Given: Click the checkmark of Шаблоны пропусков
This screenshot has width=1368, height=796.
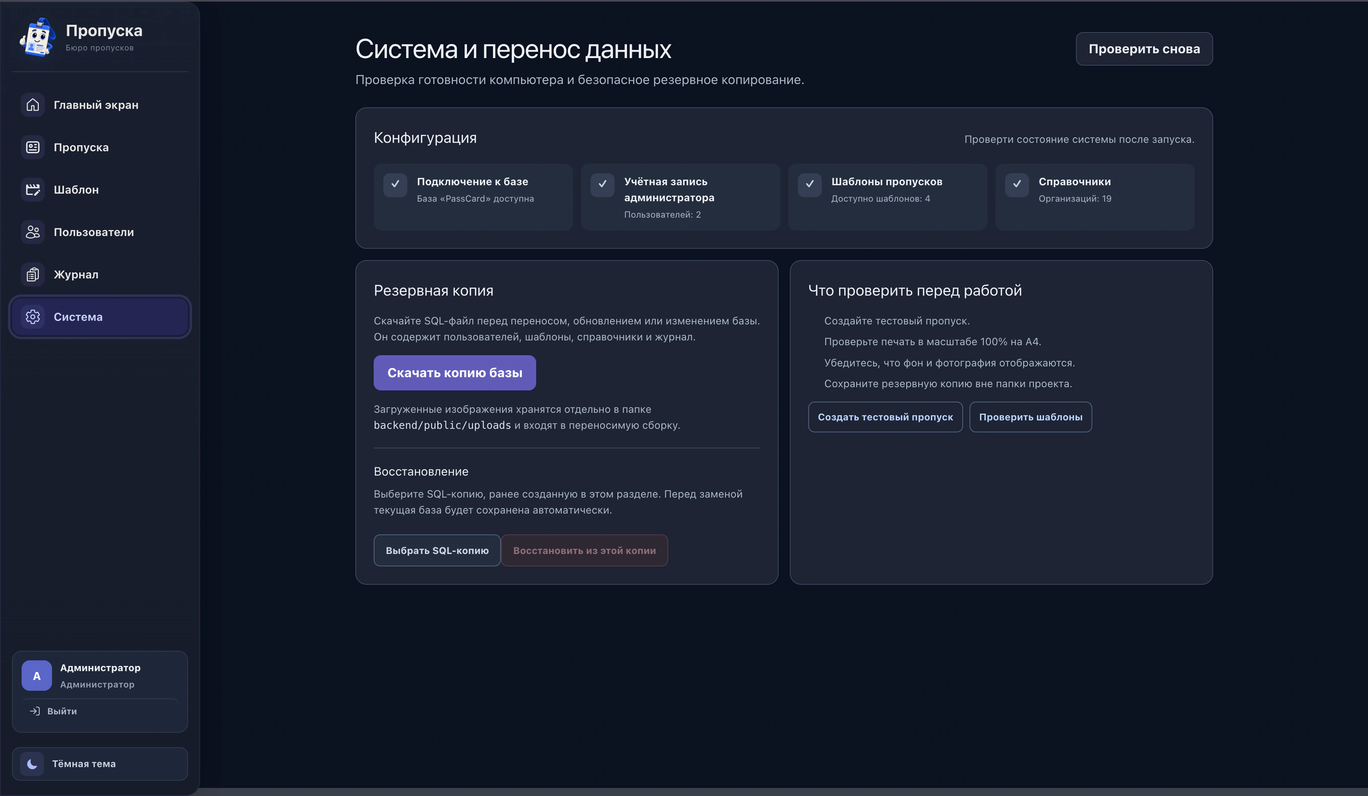Looking at the screenshot, I should [x=810, y=185].
